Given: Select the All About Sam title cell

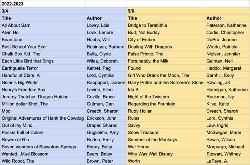Looking at the screenshot, I should [43, 25].
